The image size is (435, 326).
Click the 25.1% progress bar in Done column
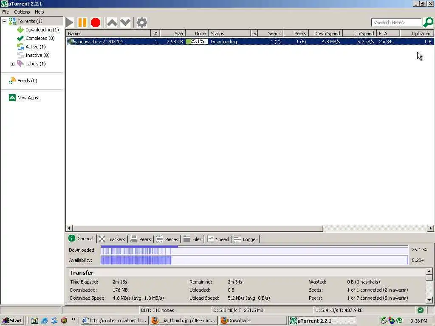click(x=197, y=42)
